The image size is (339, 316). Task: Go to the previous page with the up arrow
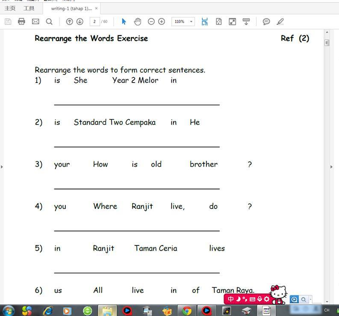(69, 21)
